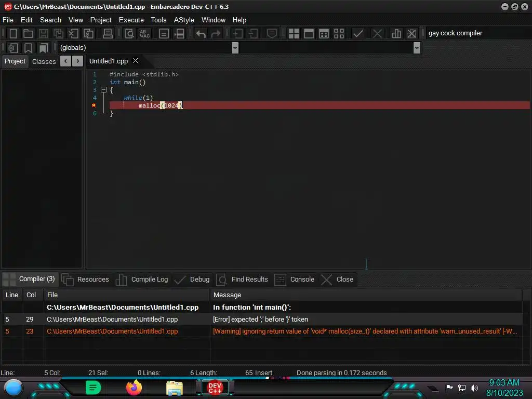Open the Resources tab

[85, 280]
